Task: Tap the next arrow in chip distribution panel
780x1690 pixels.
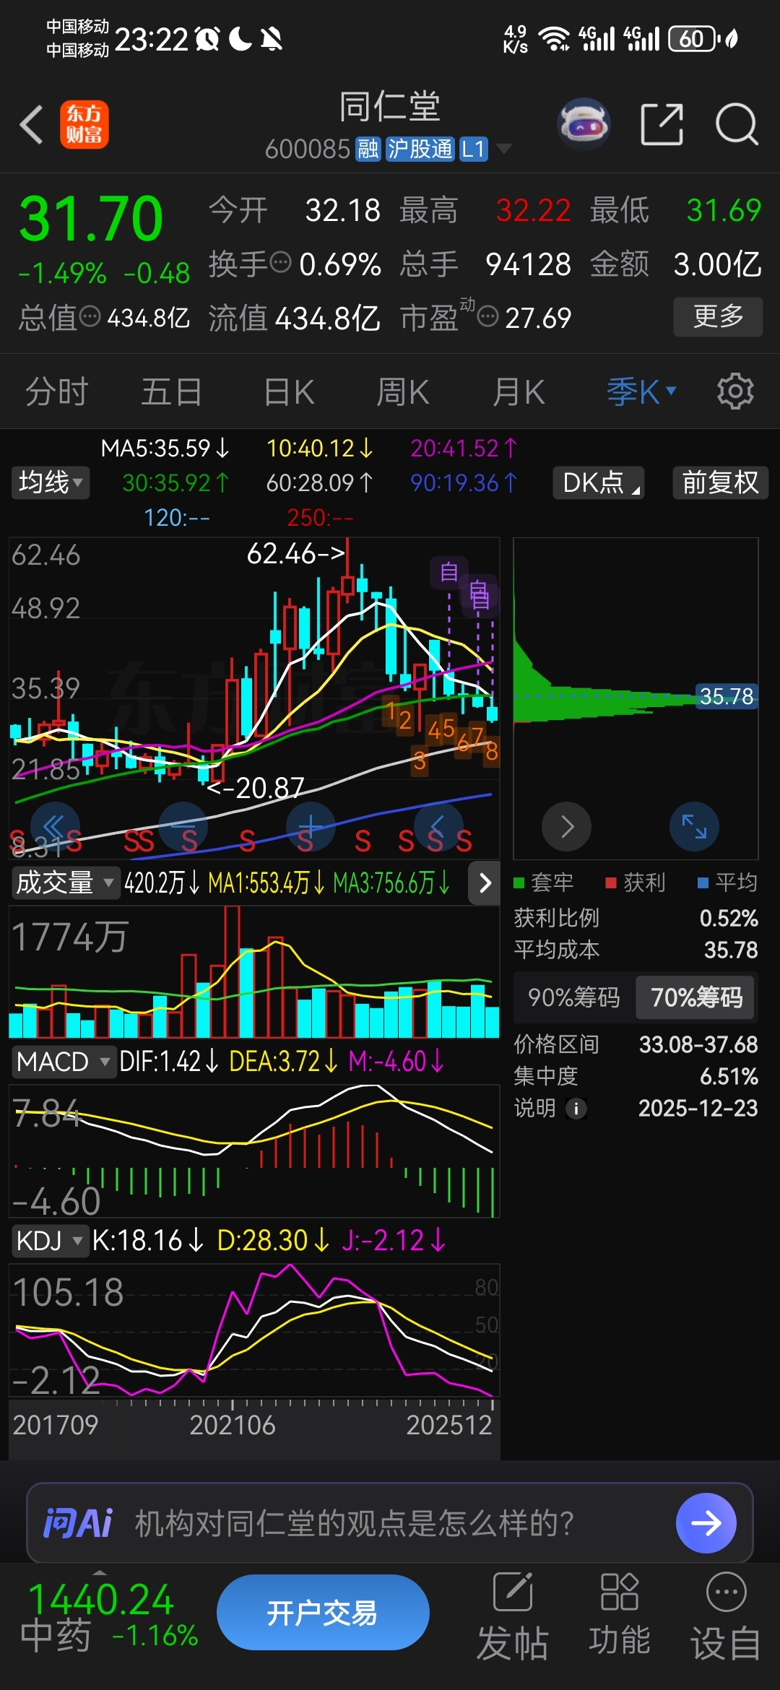Action: coord(567,826)
